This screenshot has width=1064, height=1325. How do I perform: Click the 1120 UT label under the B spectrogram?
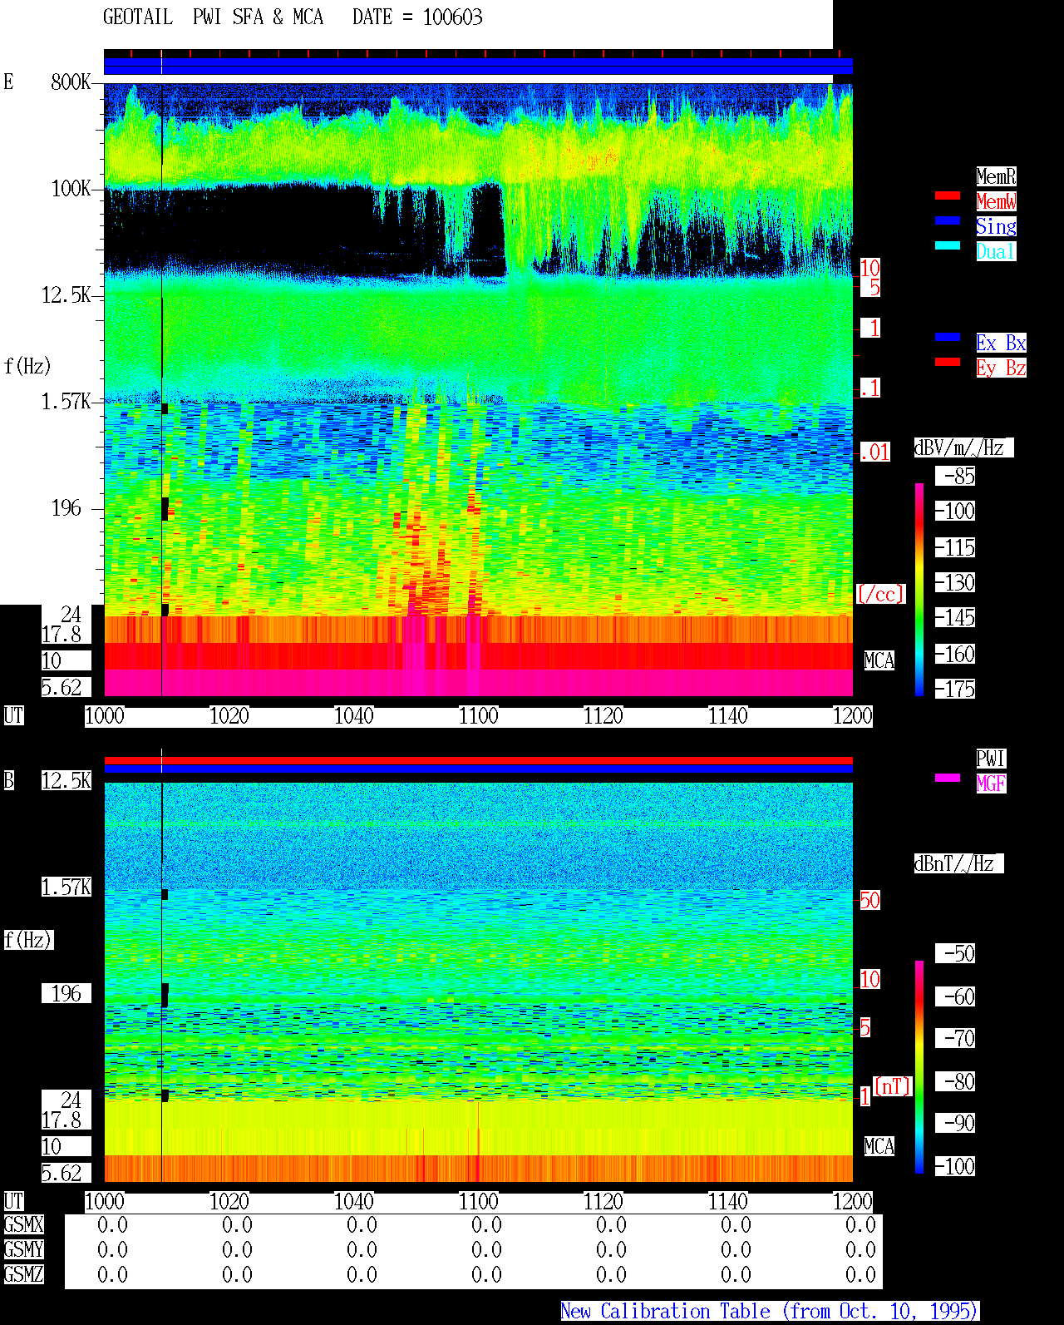603,1202
